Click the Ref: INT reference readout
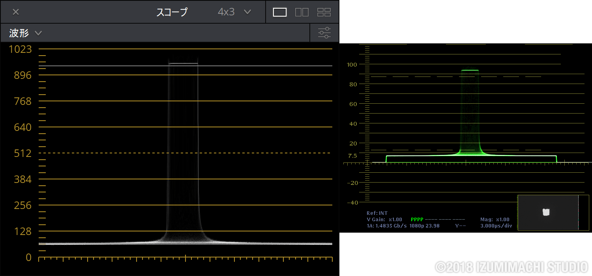This screenshot has height=276, width=592. pyautogui.click(x=377, y=213)
